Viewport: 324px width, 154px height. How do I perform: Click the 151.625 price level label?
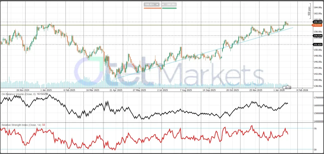[317, 45]
